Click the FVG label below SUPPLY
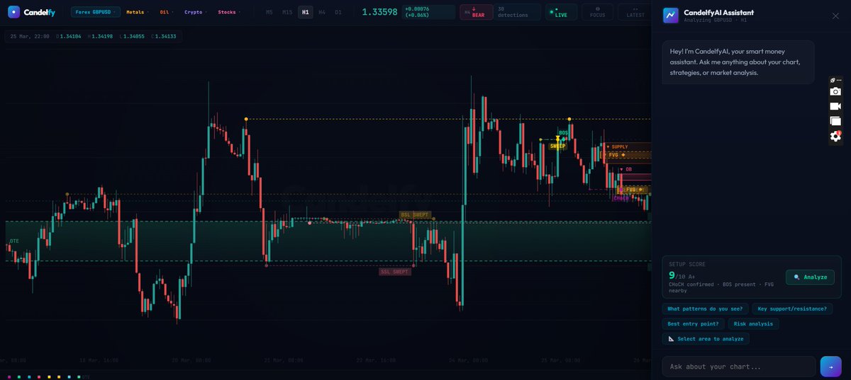851x380 pixels. (x=614, y=154)
